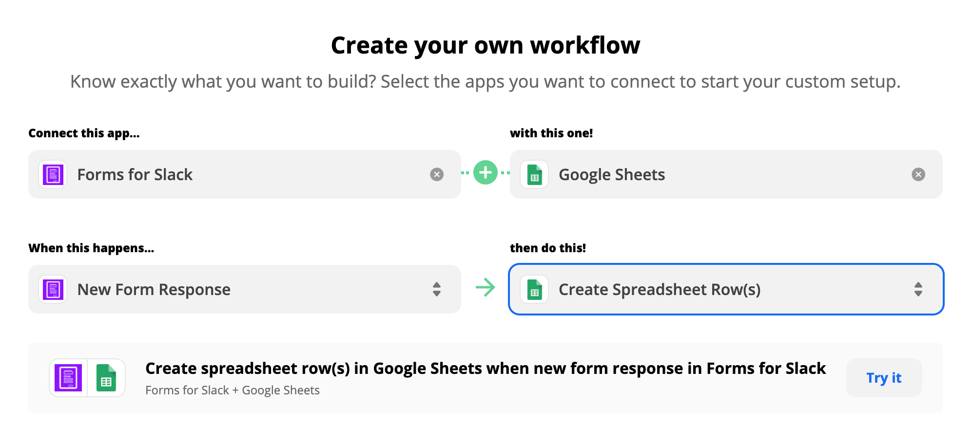
Task: Open the New Form Response trigger dropdown
Action: [x=244, y=289]
